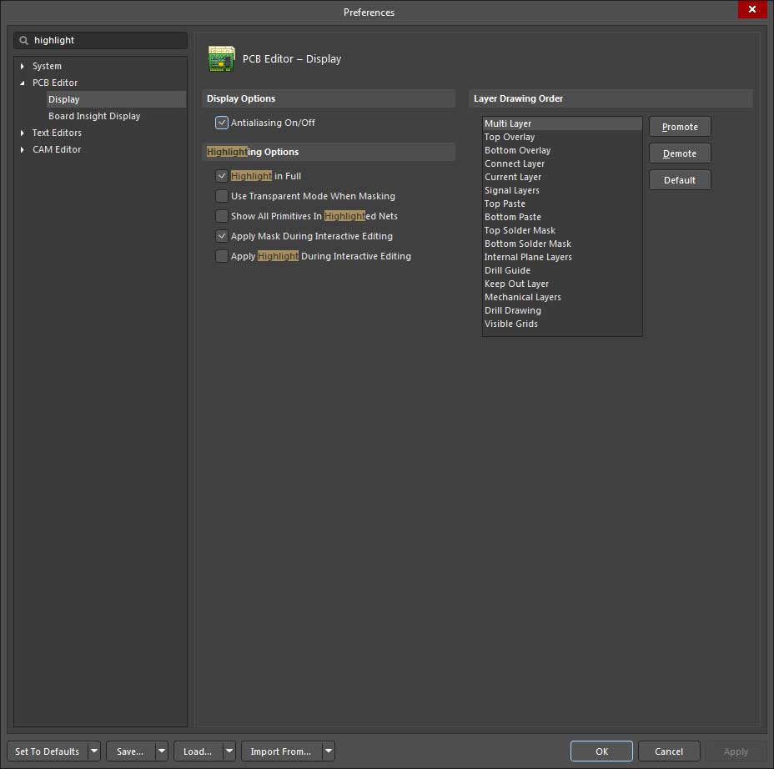Open the Set To Defaults dropdown arrow
Image resolution: width=774 pixels, height=769 pixels.
tap(93, 751)
